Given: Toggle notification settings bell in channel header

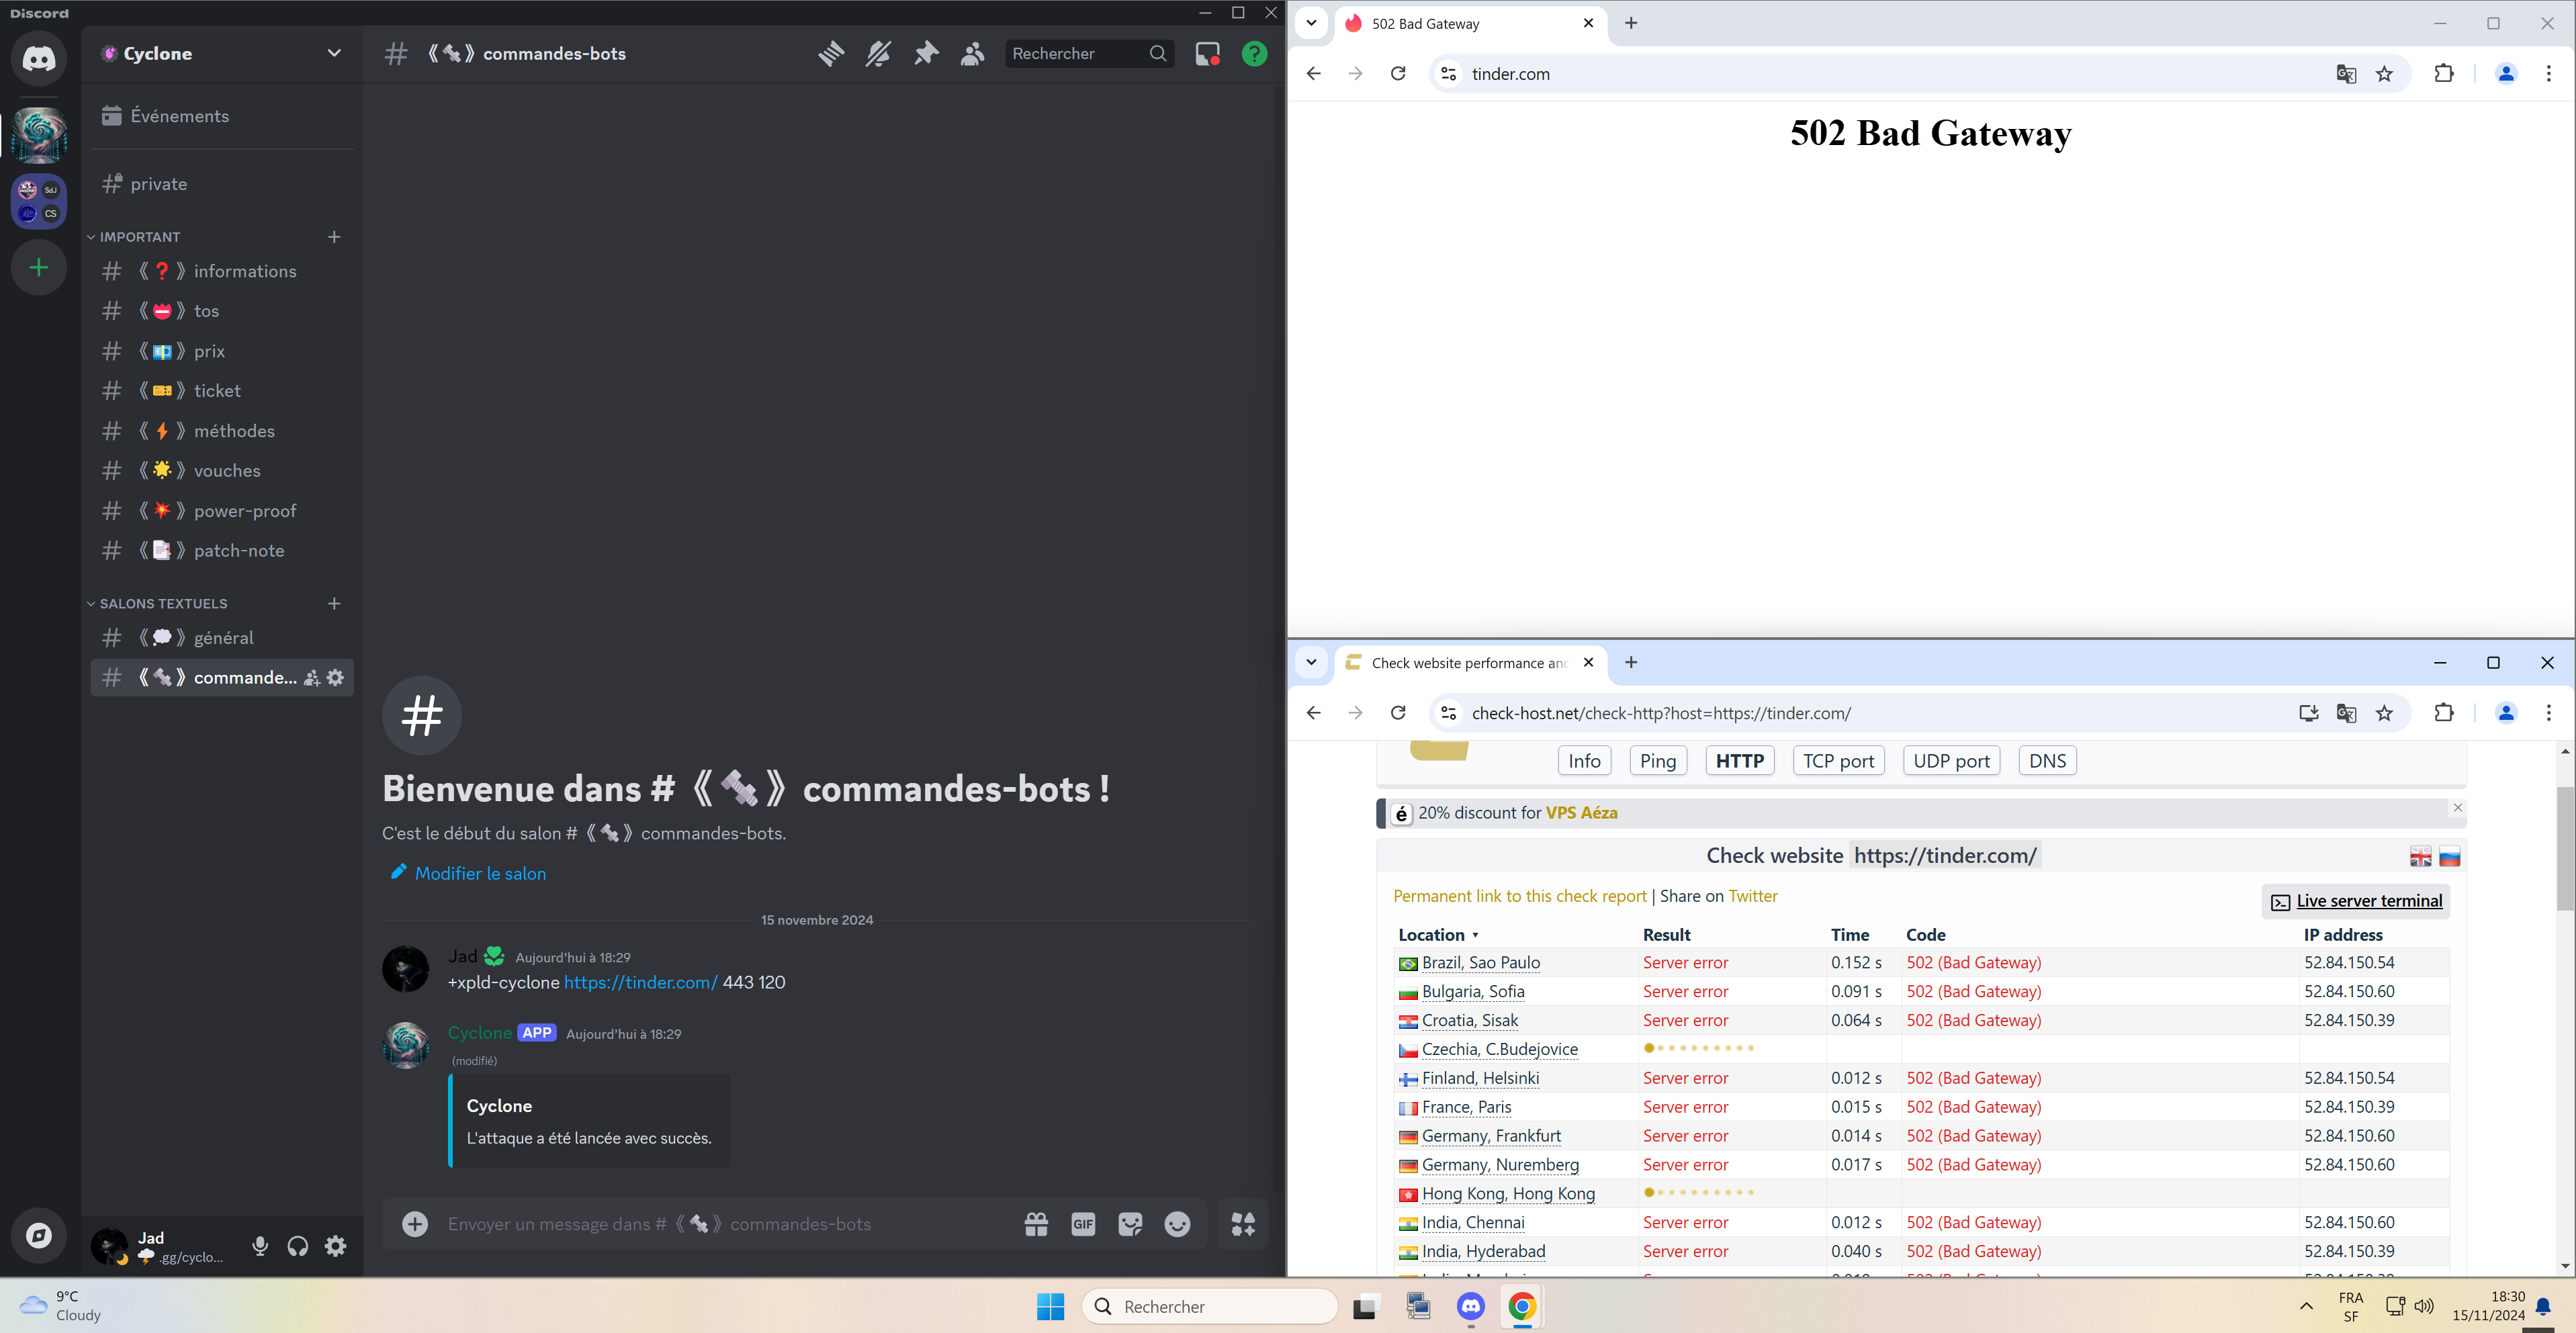Looking at the screenshot, I should (x=878, y=54).
